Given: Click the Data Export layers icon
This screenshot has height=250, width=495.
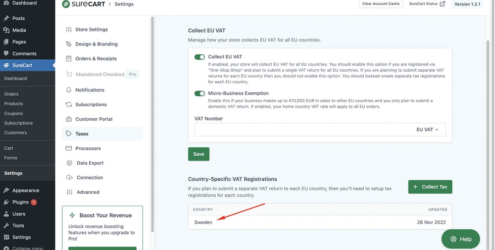Looking at the screenshot, I should point(69,163).
